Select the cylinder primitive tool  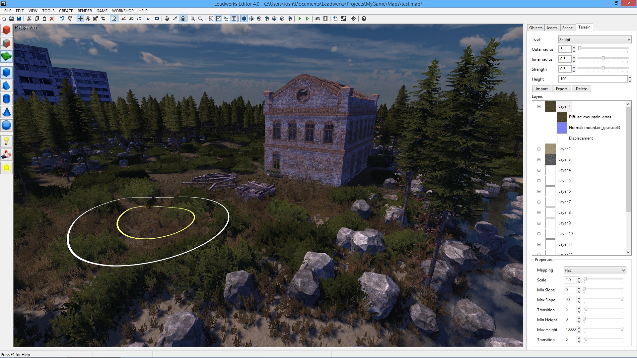pos(6,99)
